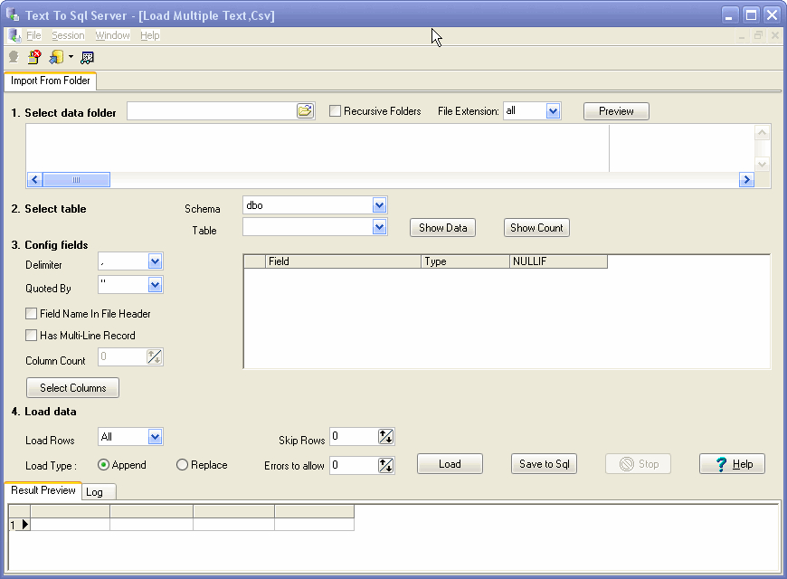Click the Skip Rows spinner icon
This screenshot has width=787, height=579.
[x=386, y=436]
